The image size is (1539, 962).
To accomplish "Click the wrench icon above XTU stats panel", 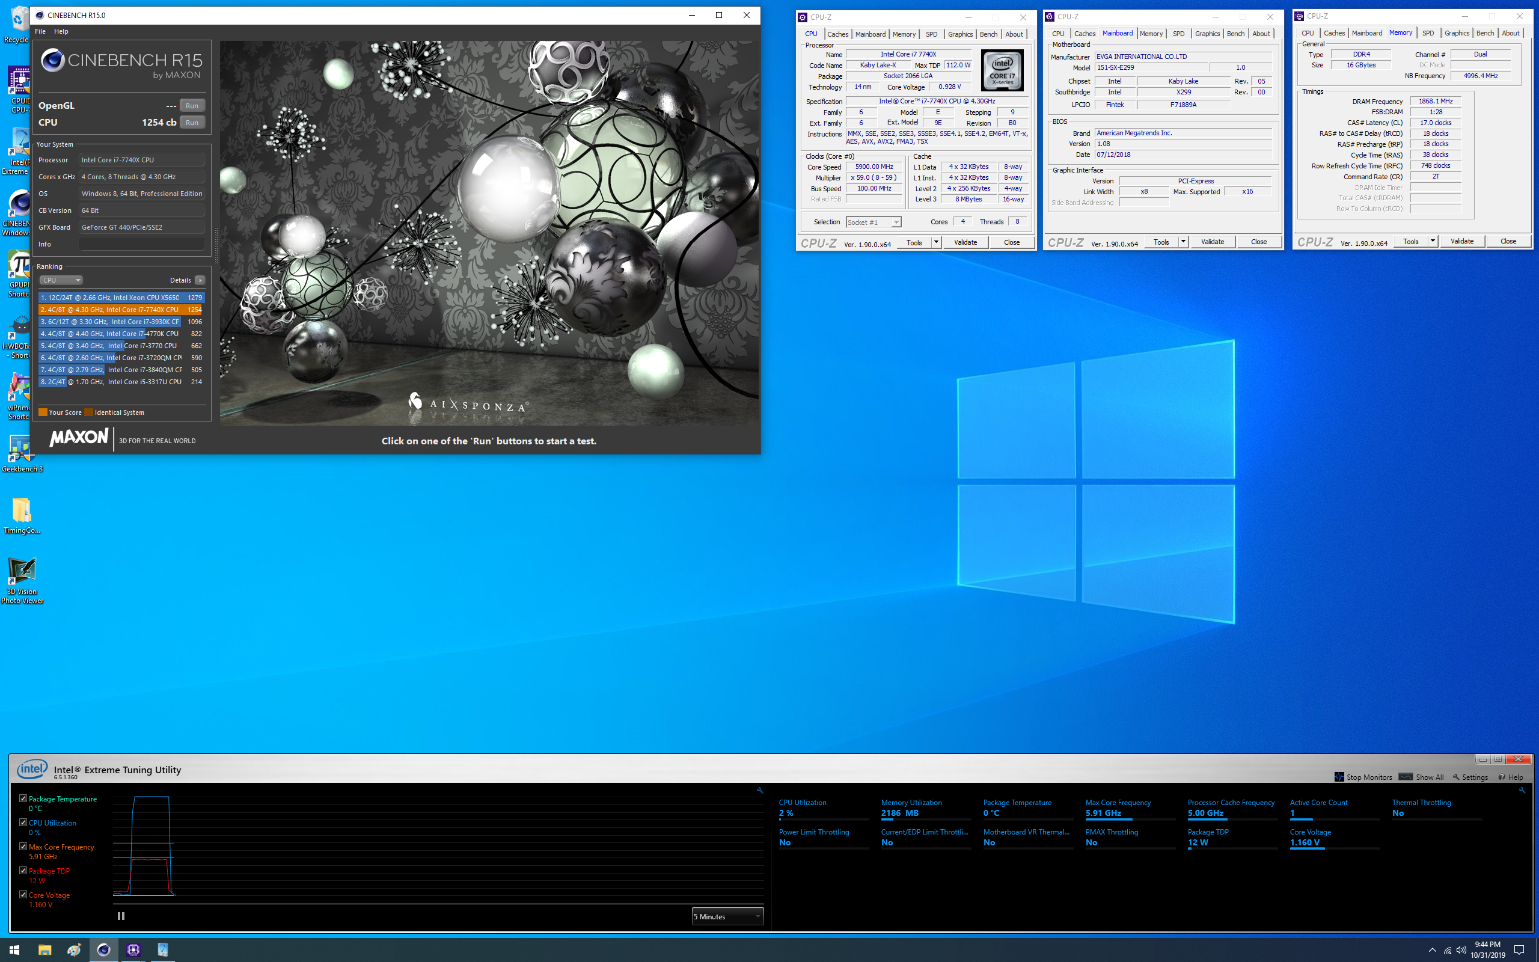I will pyautogui.click(x=1522, y=790).
